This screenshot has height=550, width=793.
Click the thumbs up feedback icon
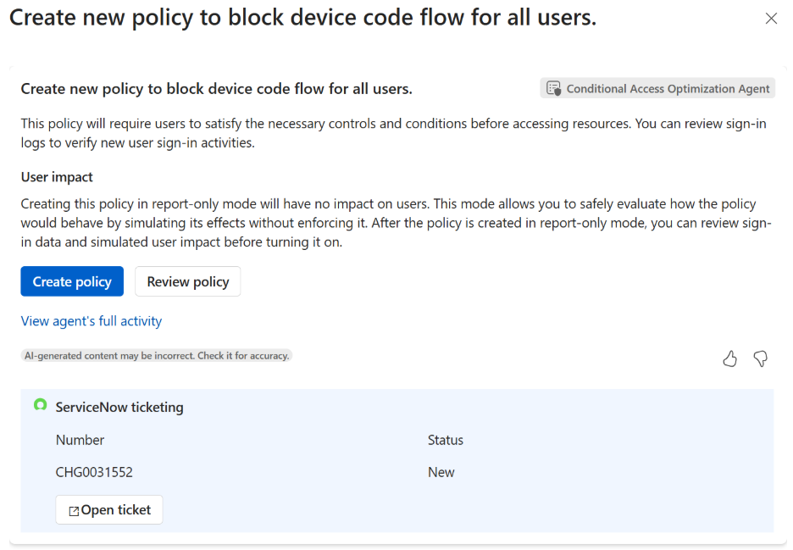729,359
